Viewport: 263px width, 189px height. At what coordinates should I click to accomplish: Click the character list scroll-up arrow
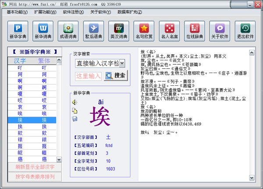59,60
